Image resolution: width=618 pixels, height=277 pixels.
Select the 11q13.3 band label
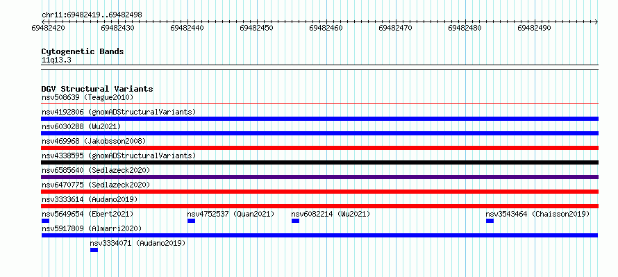56,60
